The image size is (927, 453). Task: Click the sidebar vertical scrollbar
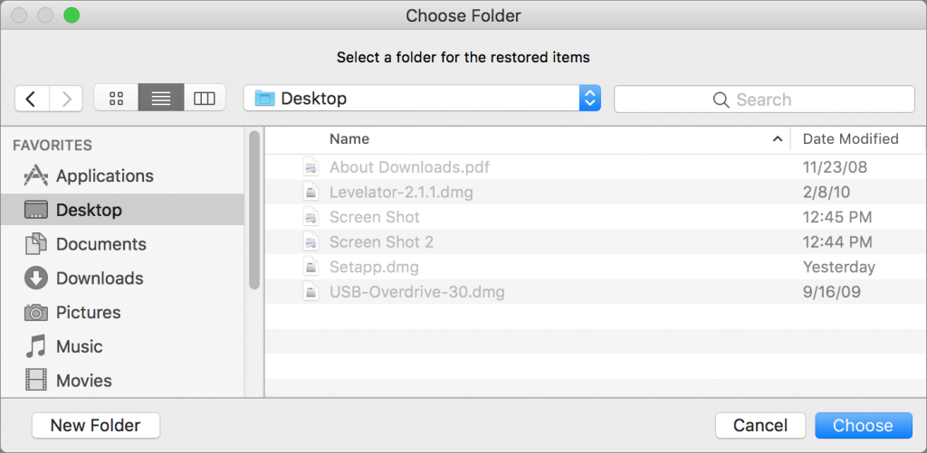tap(254, 210)
